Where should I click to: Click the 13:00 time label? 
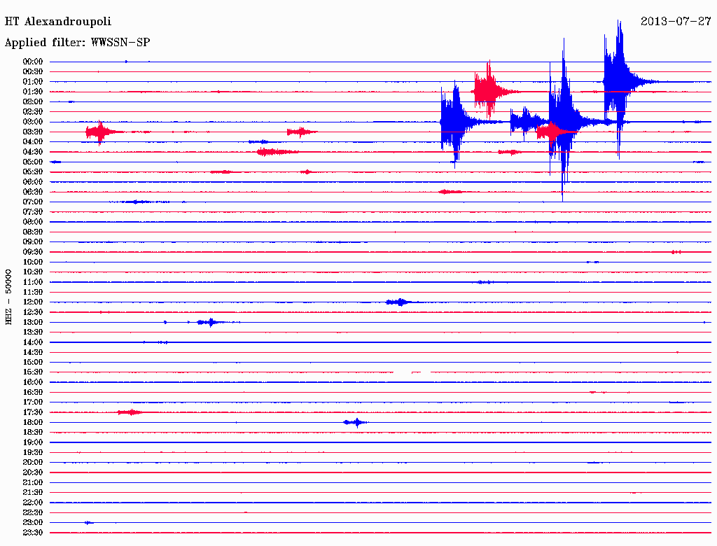(33, 323)
